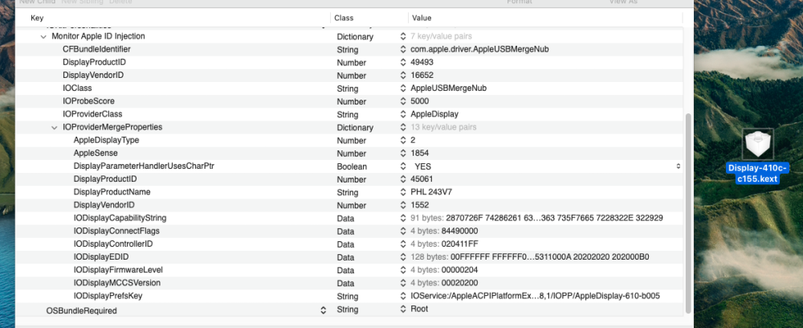
Task: Open class stepper for IODisplayPrefsKey row
Action: pos(403,296)
